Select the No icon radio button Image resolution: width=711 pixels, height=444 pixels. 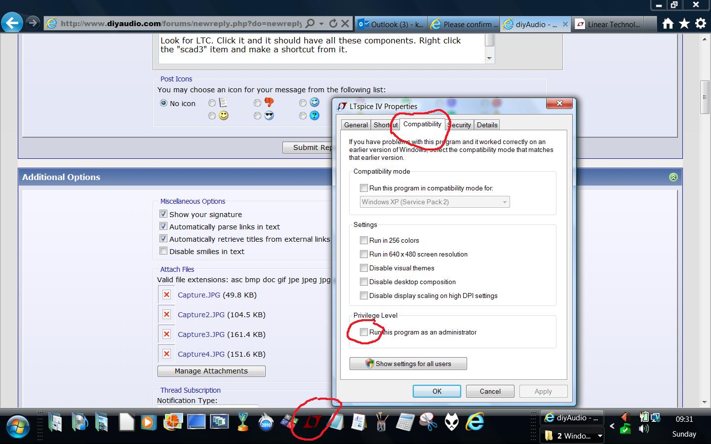(x=164, y=103)
